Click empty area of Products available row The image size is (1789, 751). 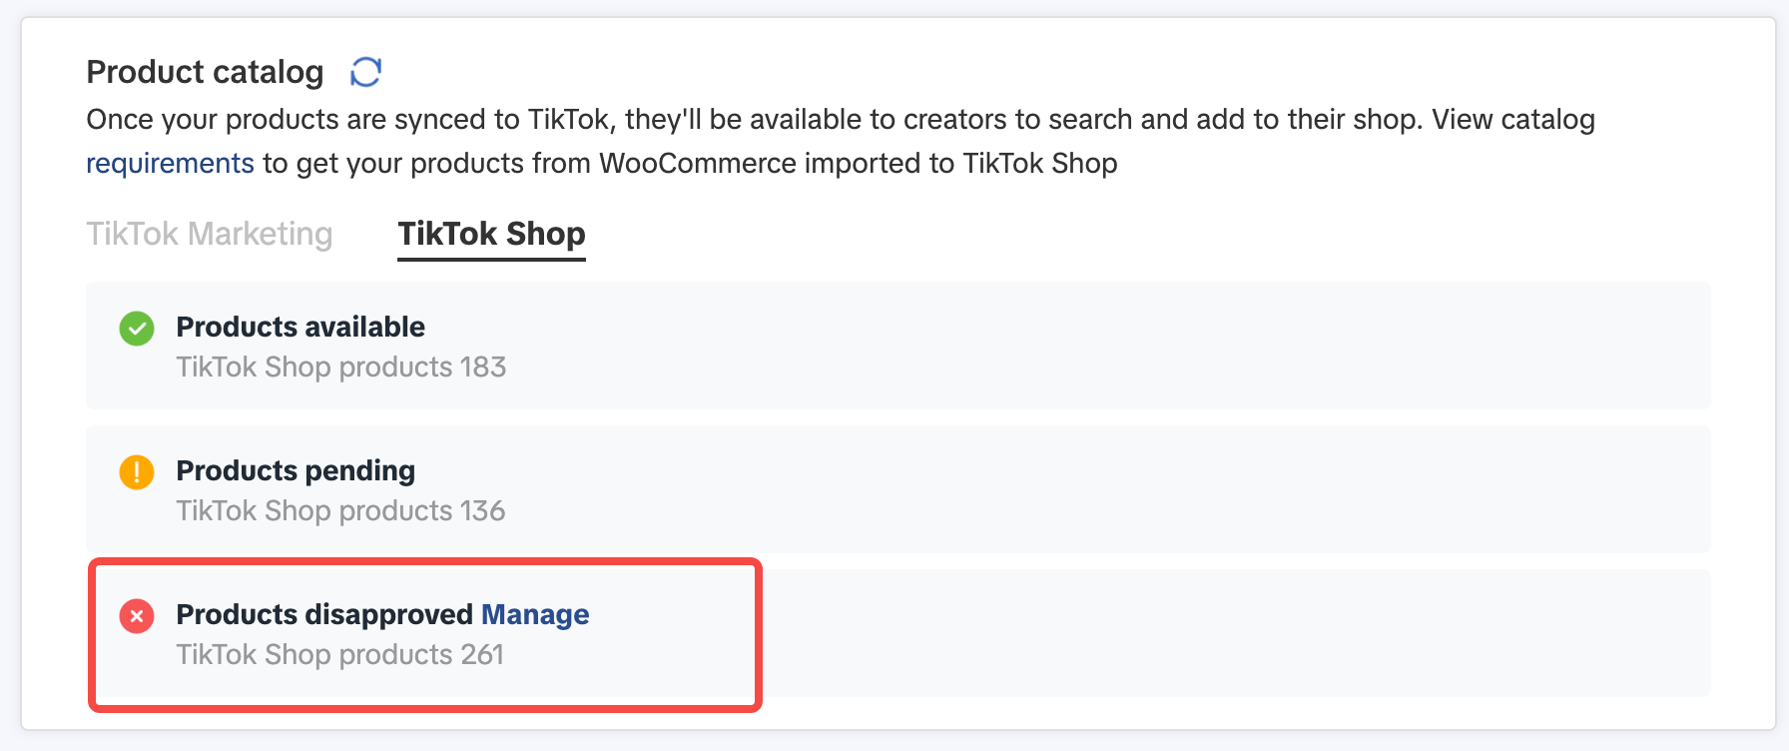1098,346
